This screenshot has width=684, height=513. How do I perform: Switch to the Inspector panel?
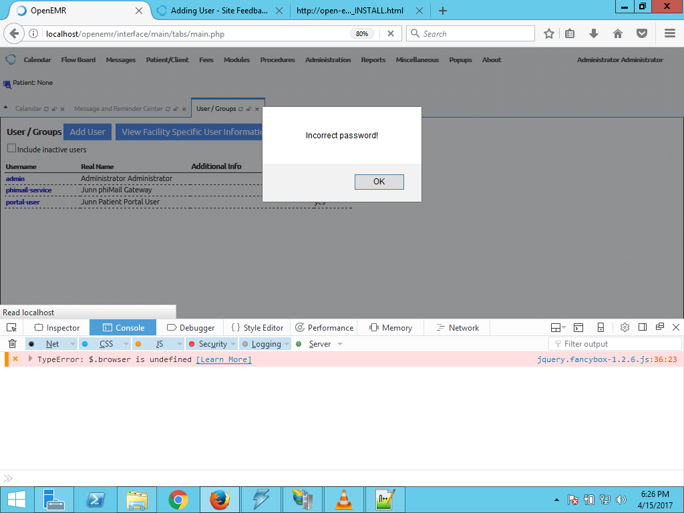pos(57,327)
